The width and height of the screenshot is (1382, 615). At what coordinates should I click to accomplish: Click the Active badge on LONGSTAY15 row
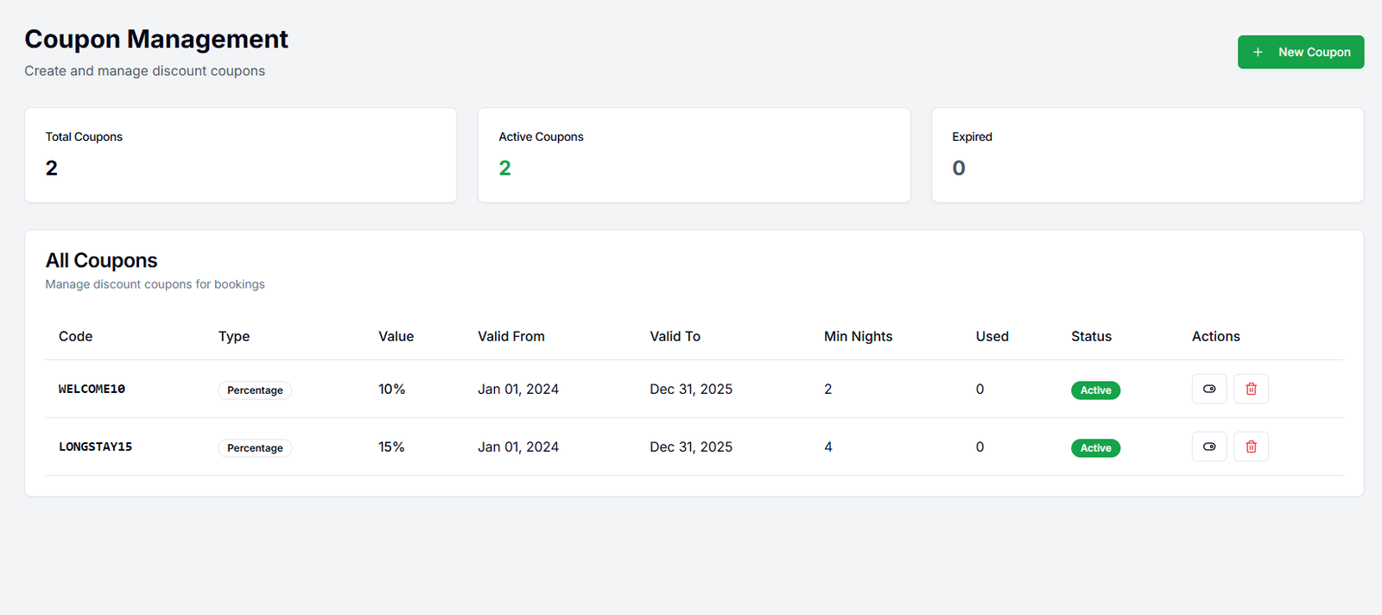1095,448
